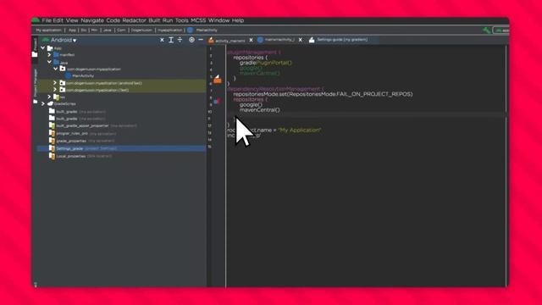Viewport: 542px width, 305px height.
Task: Collapse the com.dogenuson.myapplication package
Action: point(55,69)
